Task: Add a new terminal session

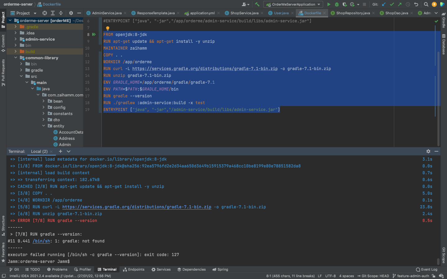Action: click(x=61, y=151)
